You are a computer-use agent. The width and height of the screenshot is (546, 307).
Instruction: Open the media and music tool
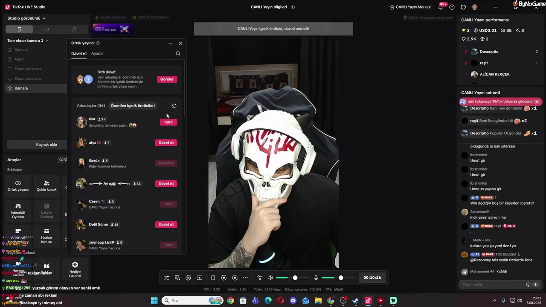[x=177, y=278]
